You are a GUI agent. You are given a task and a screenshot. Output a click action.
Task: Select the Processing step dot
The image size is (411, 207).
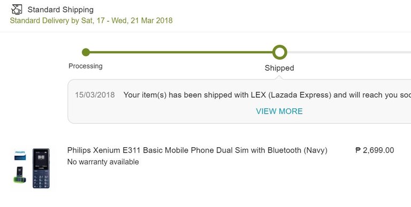(86, 52)
